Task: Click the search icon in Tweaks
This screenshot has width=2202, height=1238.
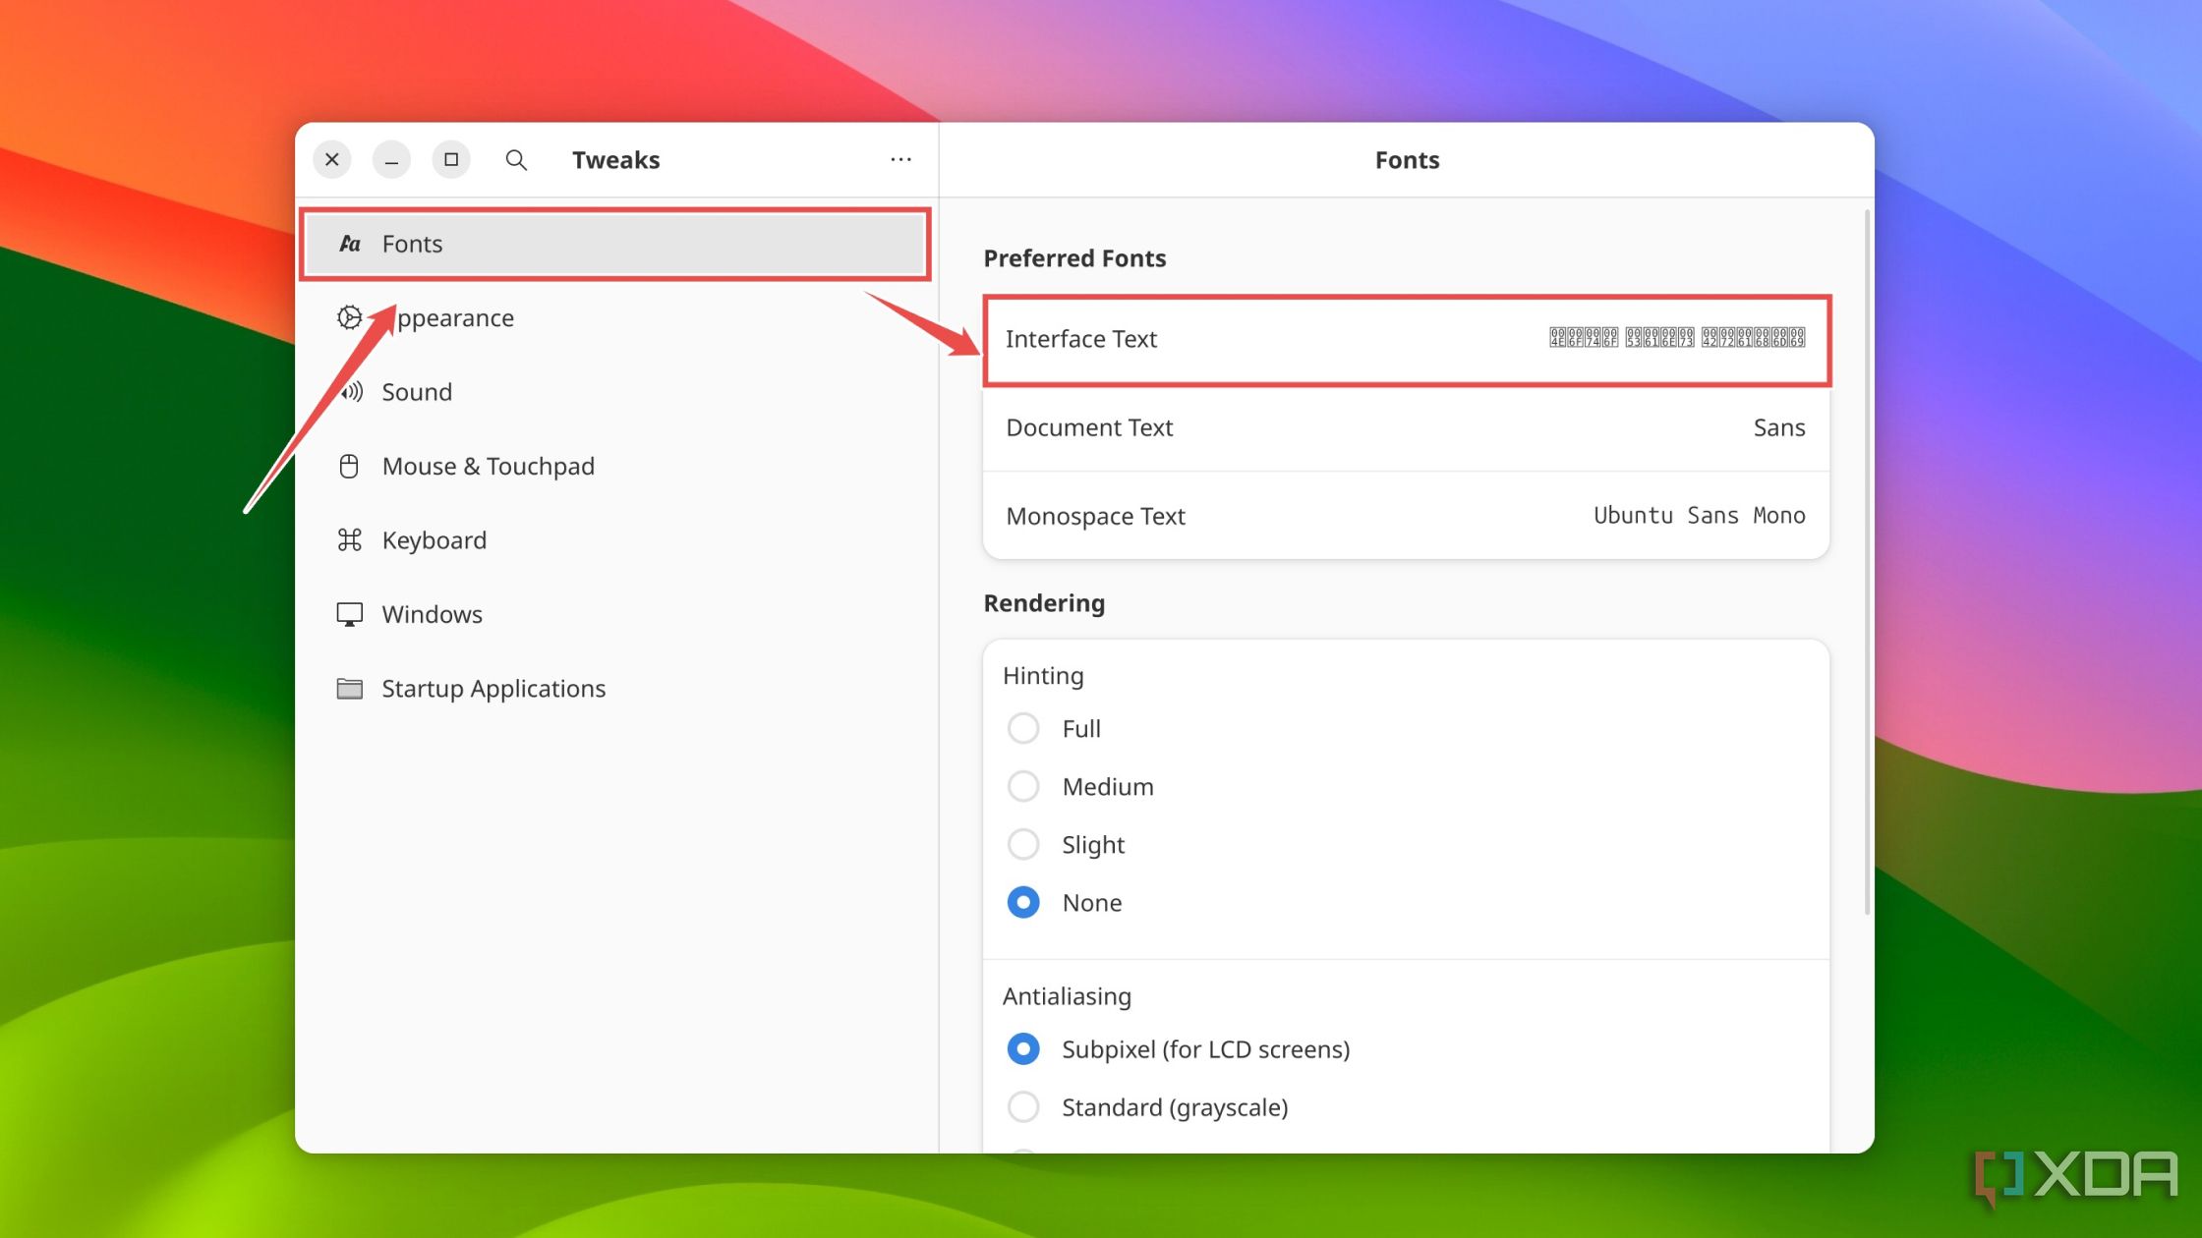Action: coord(514,160)
